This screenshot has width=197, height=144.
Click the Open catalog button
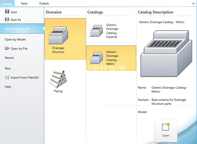click(x=166, y=131)
